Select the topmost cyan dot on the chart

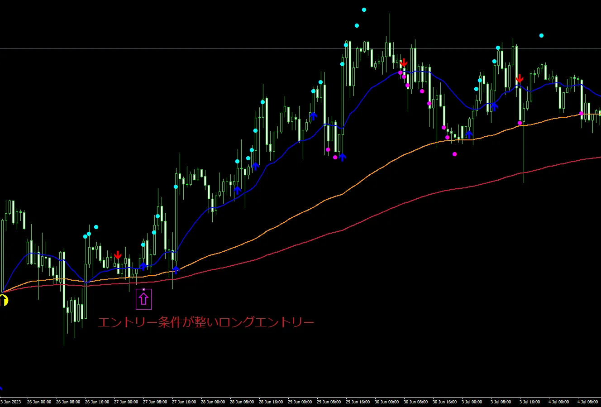click(x=364, y=10)
